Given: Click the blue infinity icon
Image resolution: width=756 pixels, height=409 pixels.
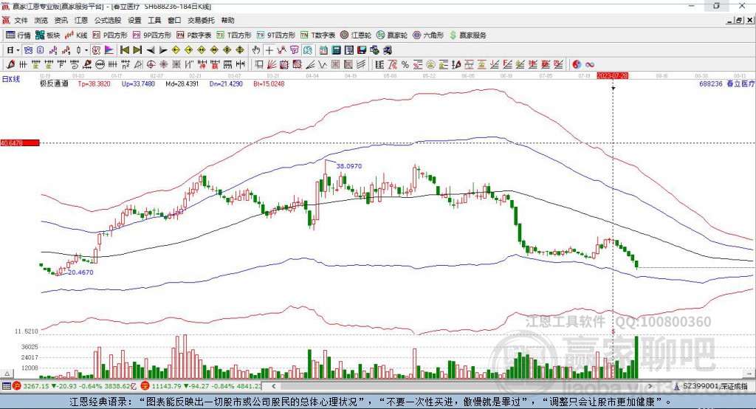Looking at the screenshot, I should [x=590, y=64].
